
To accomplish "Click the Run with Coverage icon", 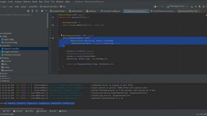I will click(x=200, y=6).
